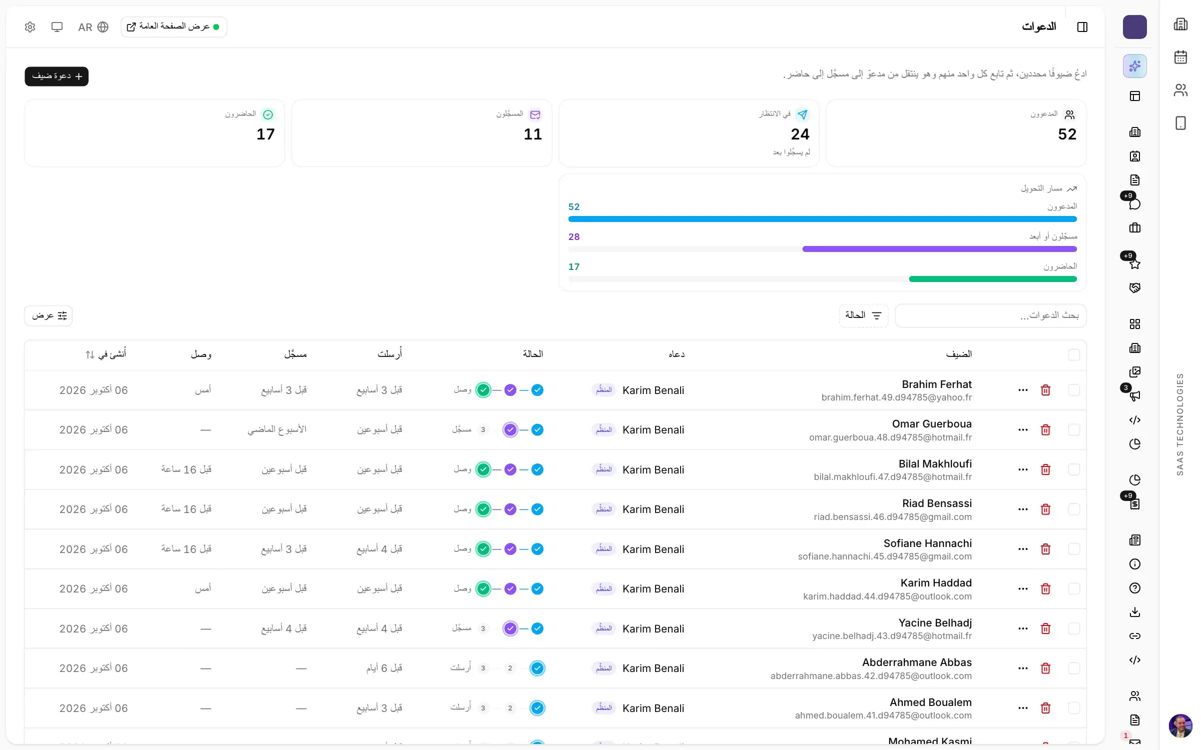
Task: Open the المدعوون 52 stat card
Action: 956,133
